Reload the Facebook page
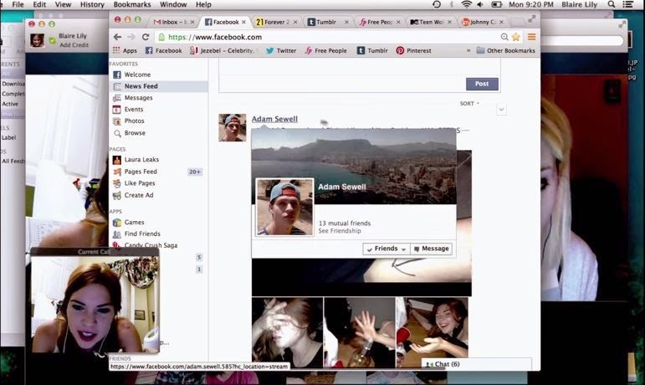 pos(146,37)
